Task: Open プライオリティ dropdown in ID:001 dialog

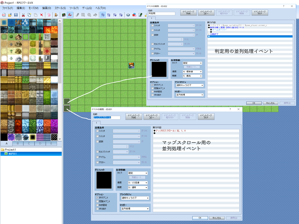Action: coord(135,198)
